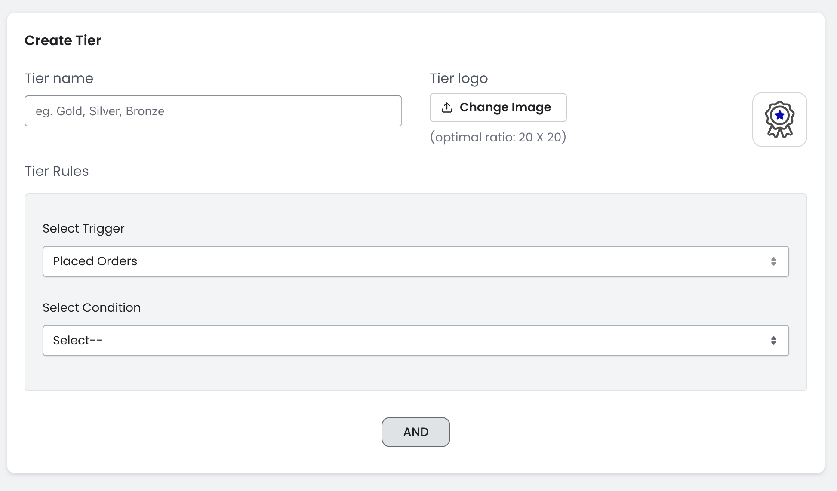This screenshot has width=837, height=491.
Task: Click the 'eg. Gold, Silver, Bronze' placeholder
Action: click(x=100, y=111)
